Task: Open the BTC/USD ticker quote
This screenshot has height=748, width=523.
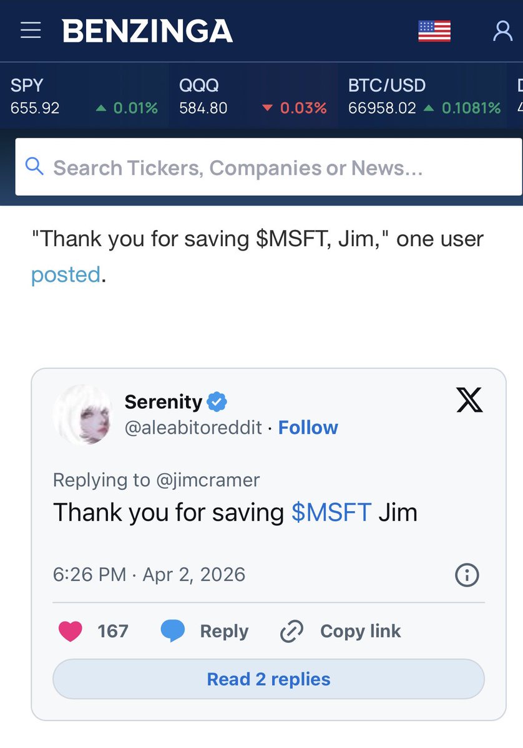Action: [x=424, y=96]
